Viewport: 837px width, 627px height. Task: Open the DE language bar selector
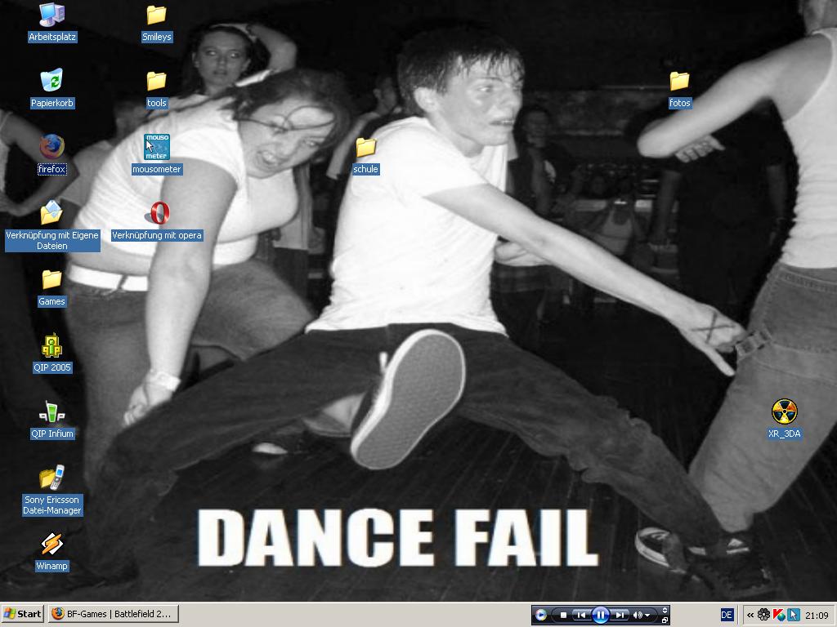(x=727, y=615)
